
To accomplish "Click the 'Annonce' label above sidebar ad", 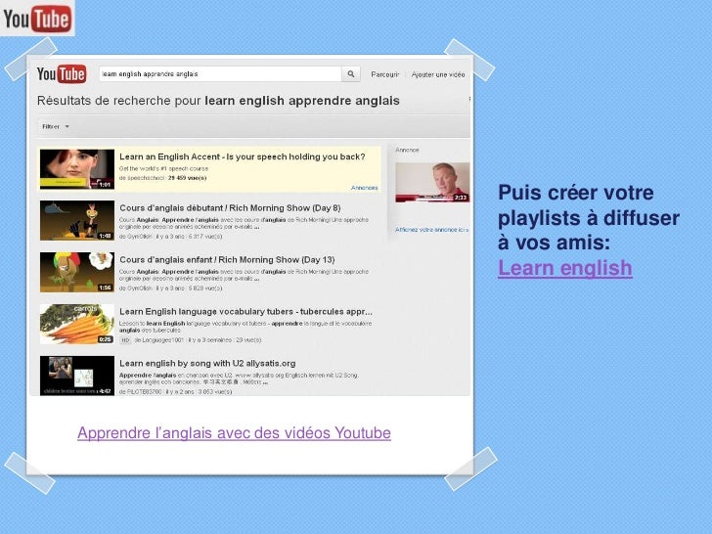I will click(407, 150).
